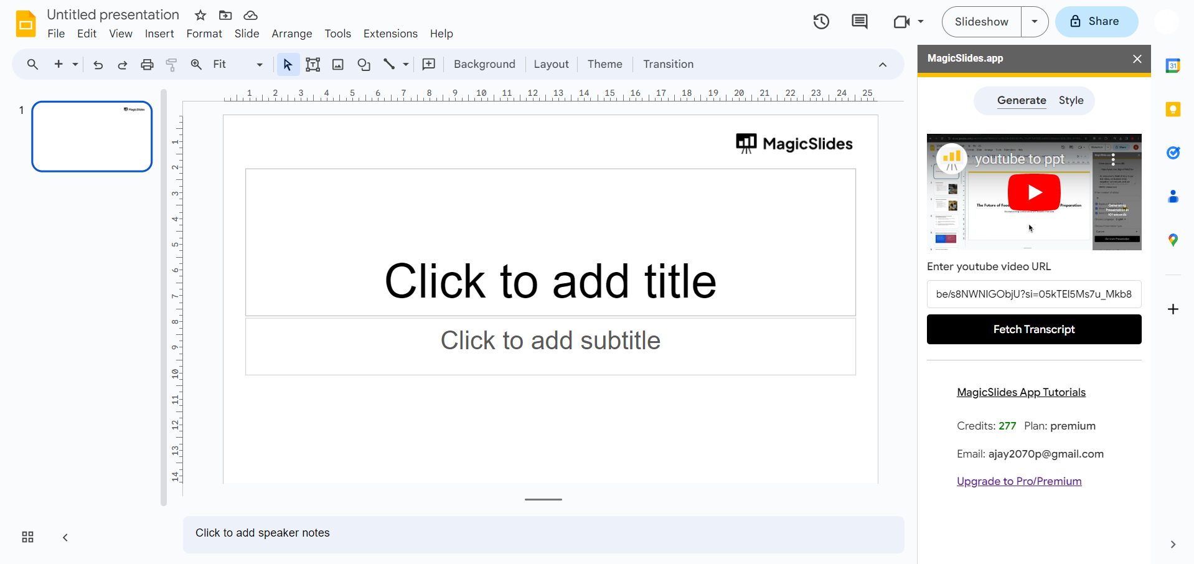Star the Untitled presentation

(x=200, y=16)
